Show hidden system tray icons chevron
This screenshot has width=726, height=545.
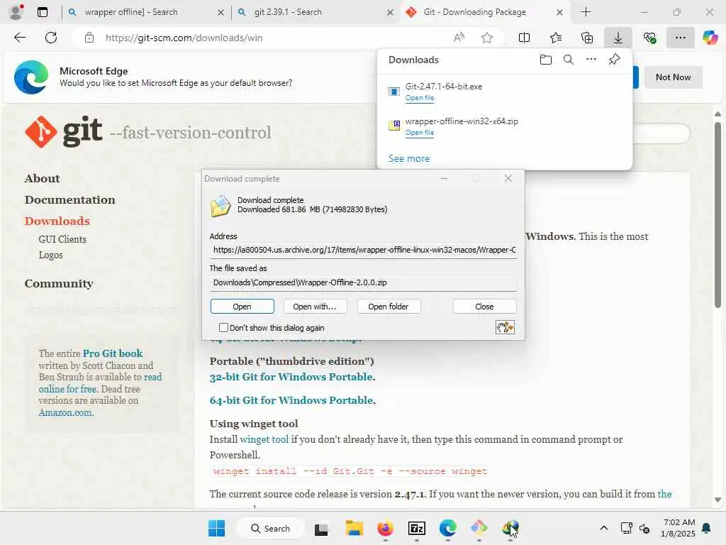[603, 528]
